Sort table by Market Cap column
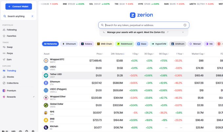223x132 pixels. pyautogui.click(x=198, y=54)
